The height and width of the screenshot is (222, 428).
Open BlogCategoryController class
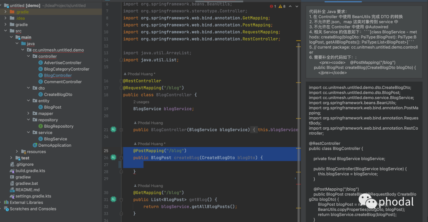coord(67,69)
